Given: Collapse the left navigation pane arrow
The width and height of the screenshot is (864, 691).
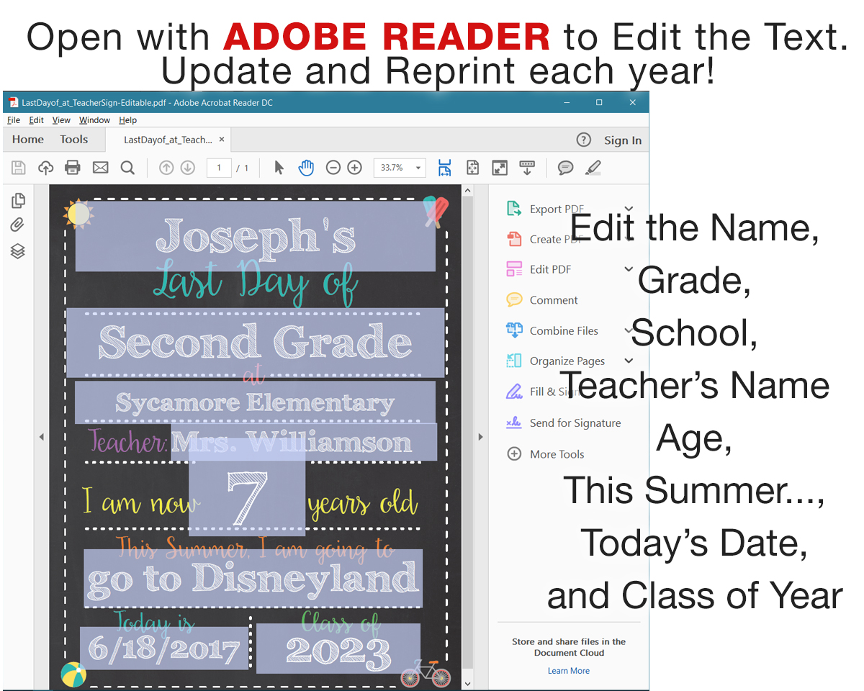Looking at the screenshot, I should [x=41, y=437].
